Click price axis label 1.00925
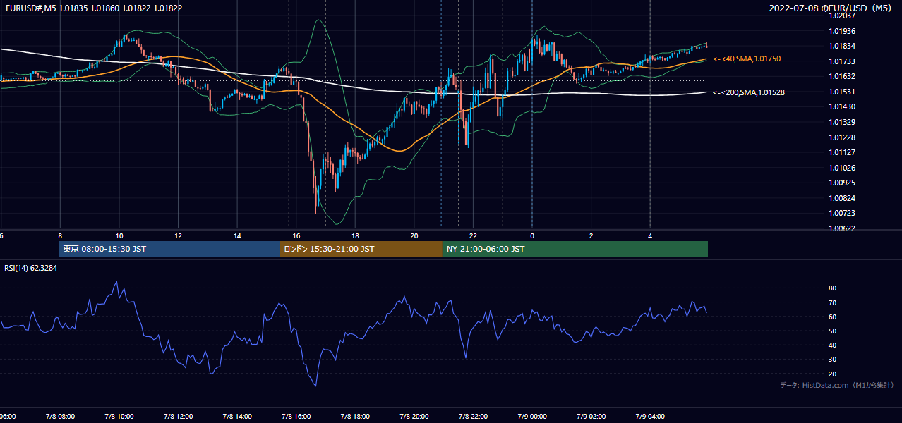902x423 pixels. (841, 183)
